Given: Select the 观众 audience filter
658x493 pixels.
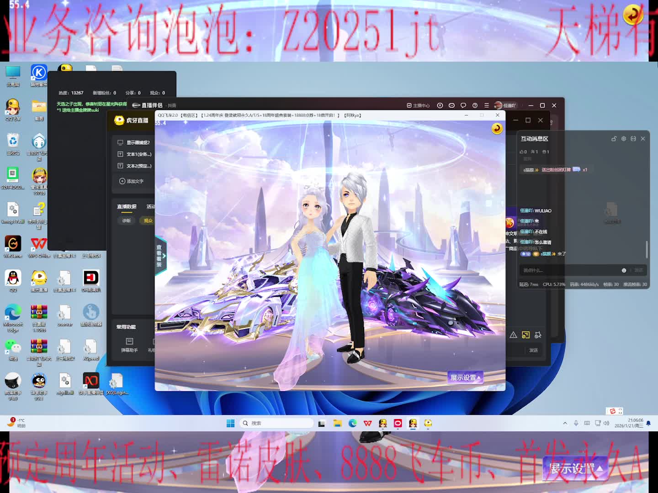Looking at the screenshot, I should point(148,220).
